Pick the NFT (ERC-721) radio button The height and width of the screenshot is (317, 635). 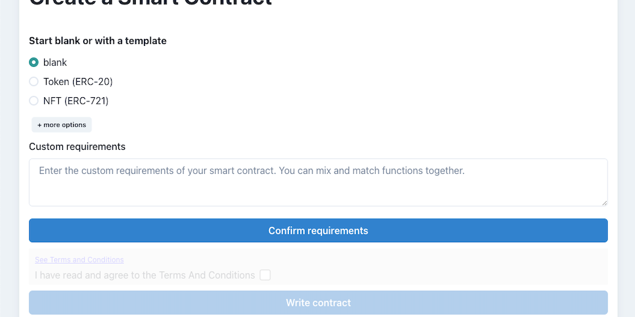[34, 101]
